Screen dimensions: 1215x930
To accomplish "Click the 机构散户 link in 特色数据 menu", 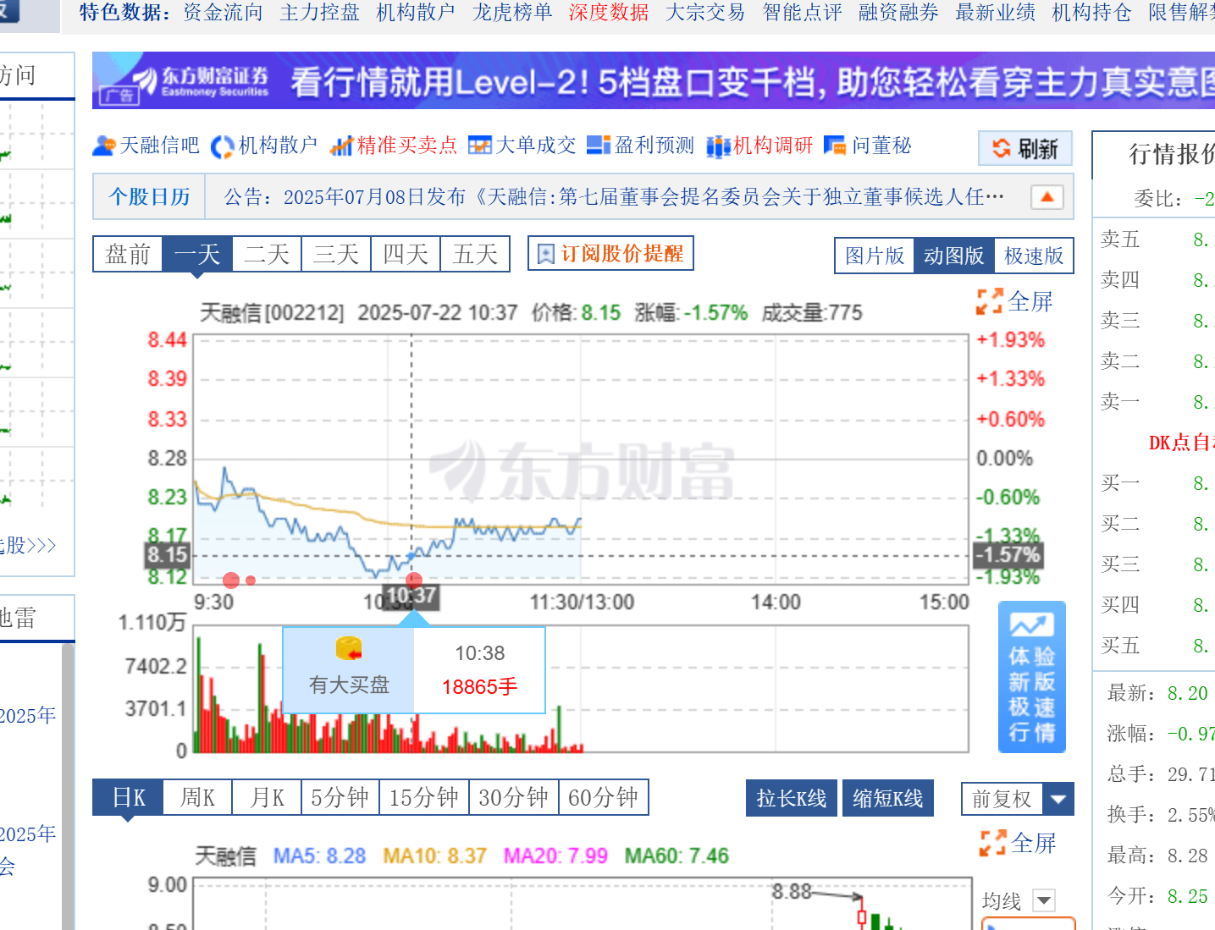I will 416,13.
